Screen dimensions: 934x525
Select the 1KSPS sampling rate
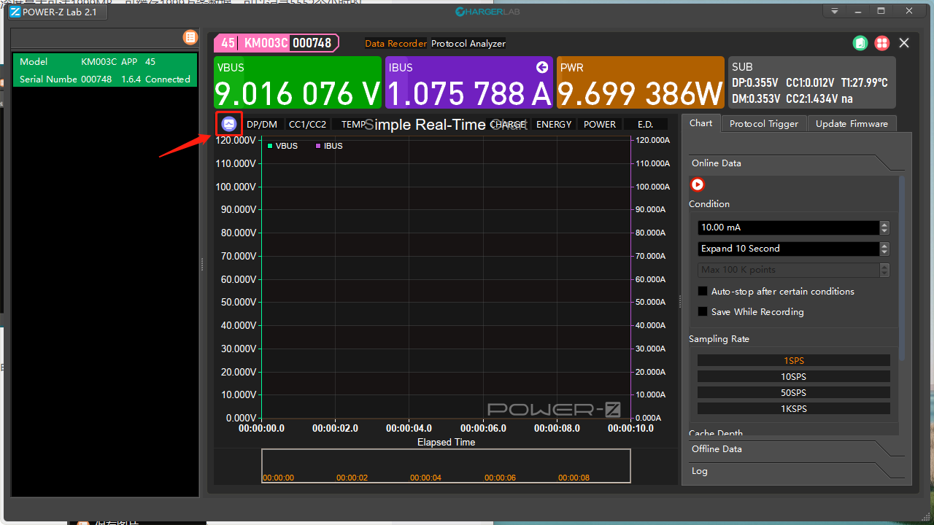pos(793,408)
